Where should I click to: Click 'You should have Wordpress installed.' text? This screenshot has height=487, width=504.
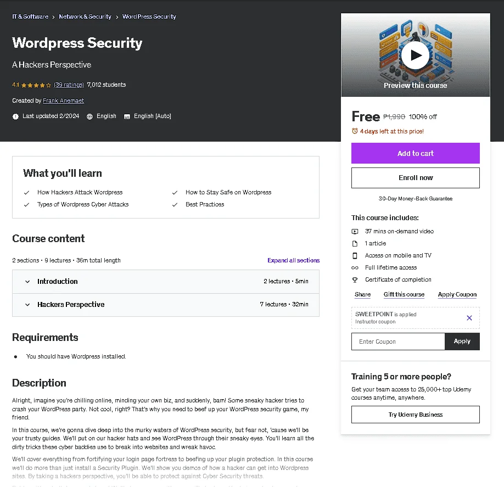pyautogui.click(x=76, y=356)
